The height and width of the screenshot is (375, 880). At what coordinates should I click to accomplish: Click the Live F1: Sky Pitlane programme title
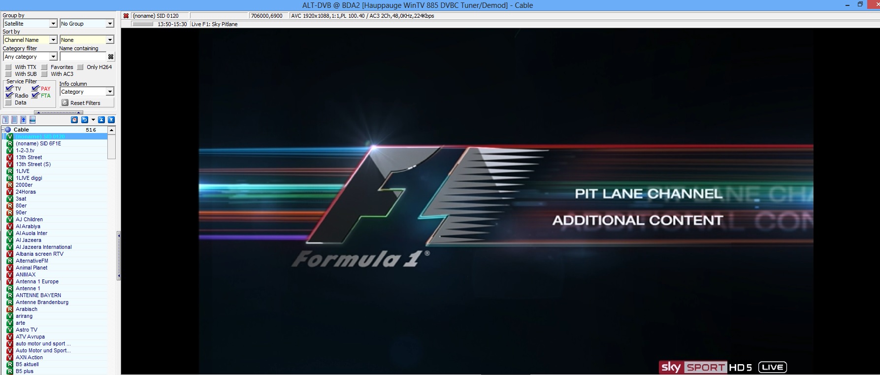(x=214, y=24)
